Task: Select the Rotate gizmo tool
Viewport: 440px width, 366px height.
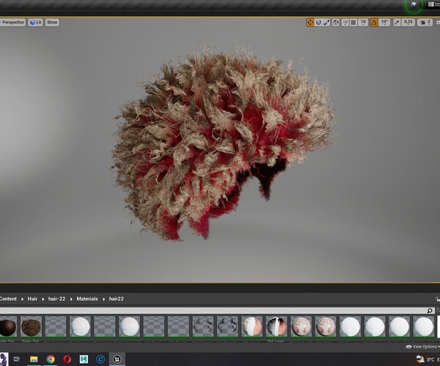Action: pos(318,23)
